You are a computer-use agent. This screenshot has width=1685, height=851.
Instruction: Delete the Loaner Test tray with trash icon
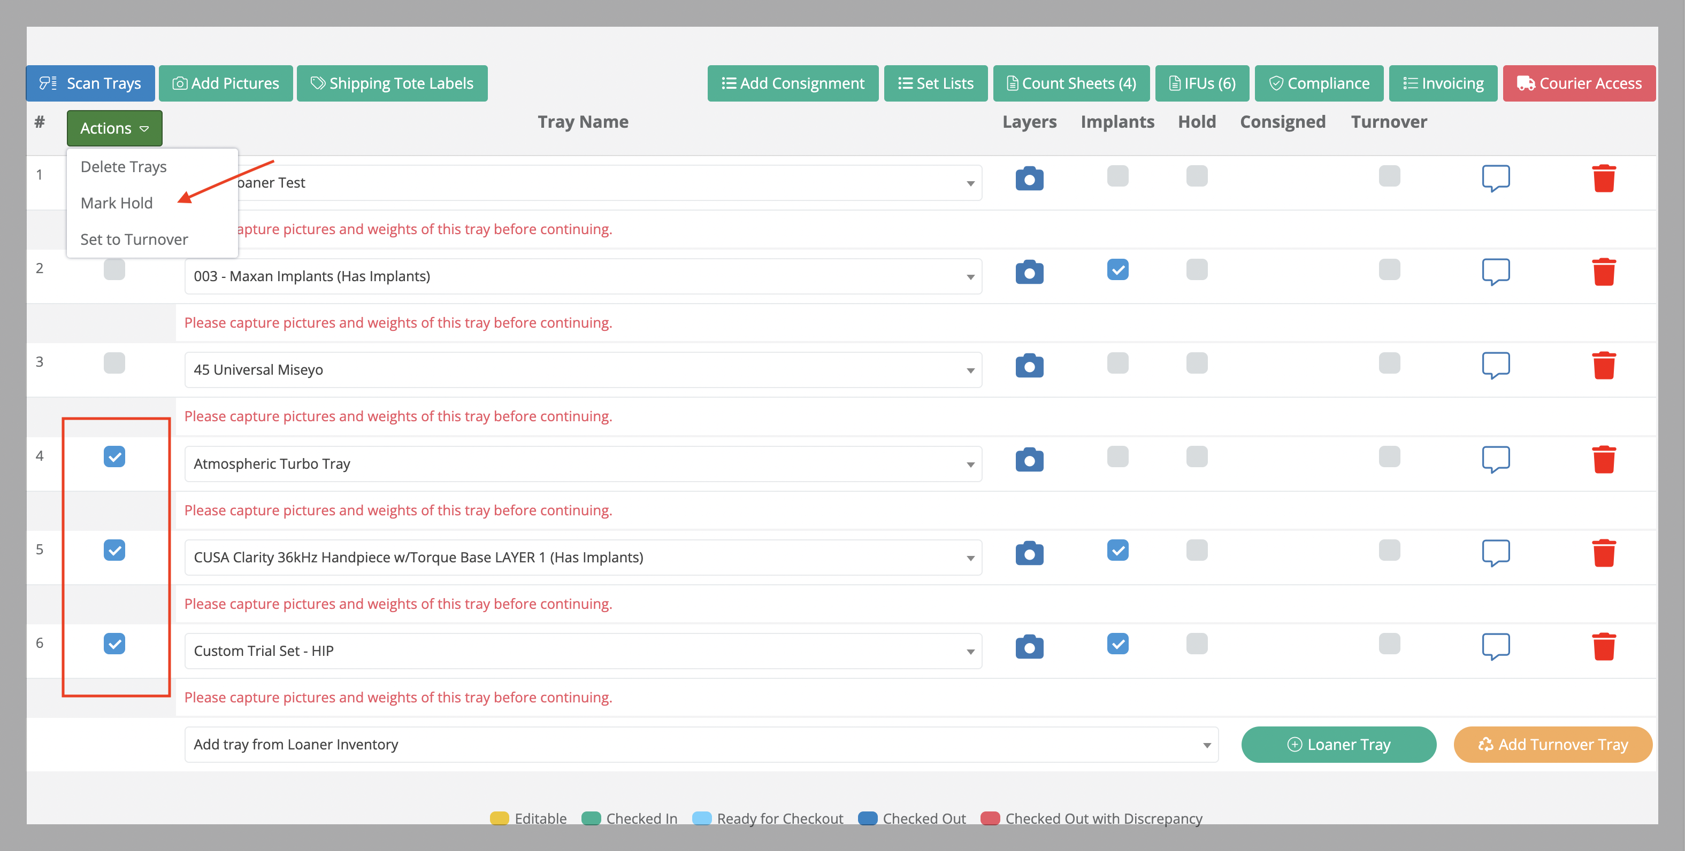1604,179
